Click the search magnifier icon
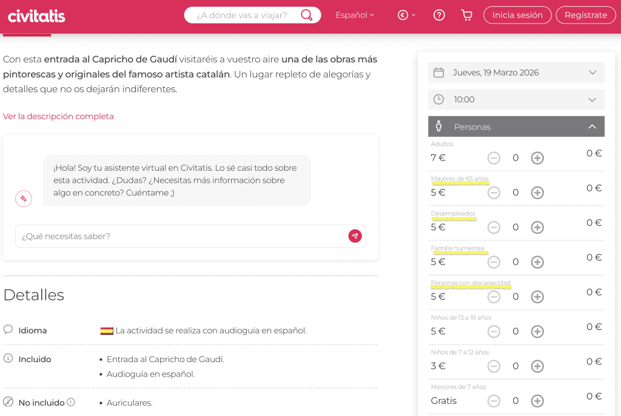 tap(307, 15)
